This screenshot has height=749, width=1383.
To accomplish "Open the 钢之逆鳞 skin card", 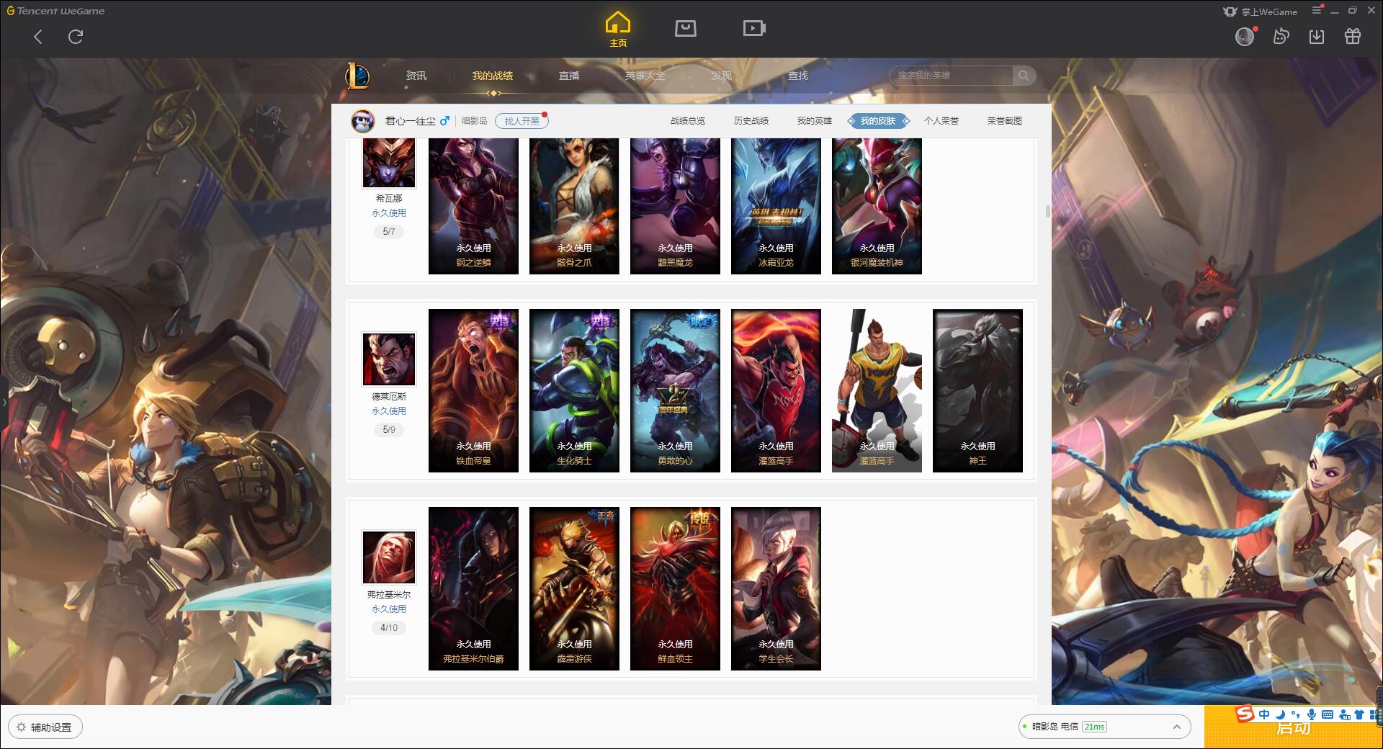I will [473, 207].
